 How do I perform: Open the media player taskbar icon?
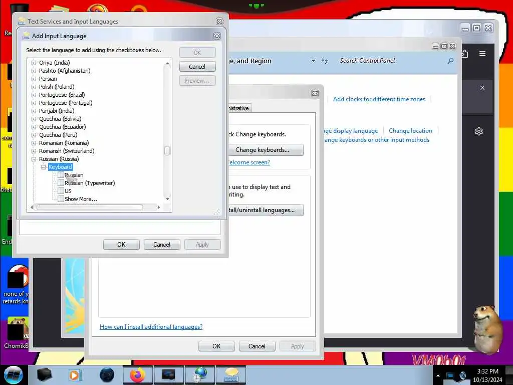[74, 375]
